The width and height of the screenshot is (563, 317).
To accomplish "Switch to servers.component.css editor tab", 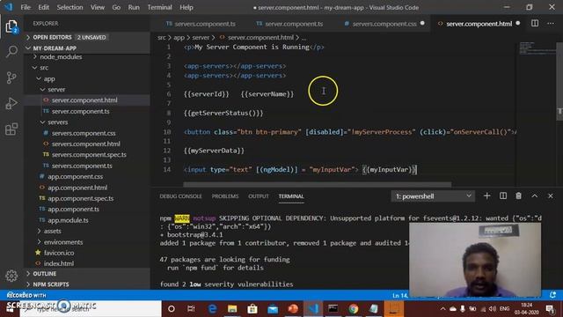I will pyautogui.click(x=384, y=24).
